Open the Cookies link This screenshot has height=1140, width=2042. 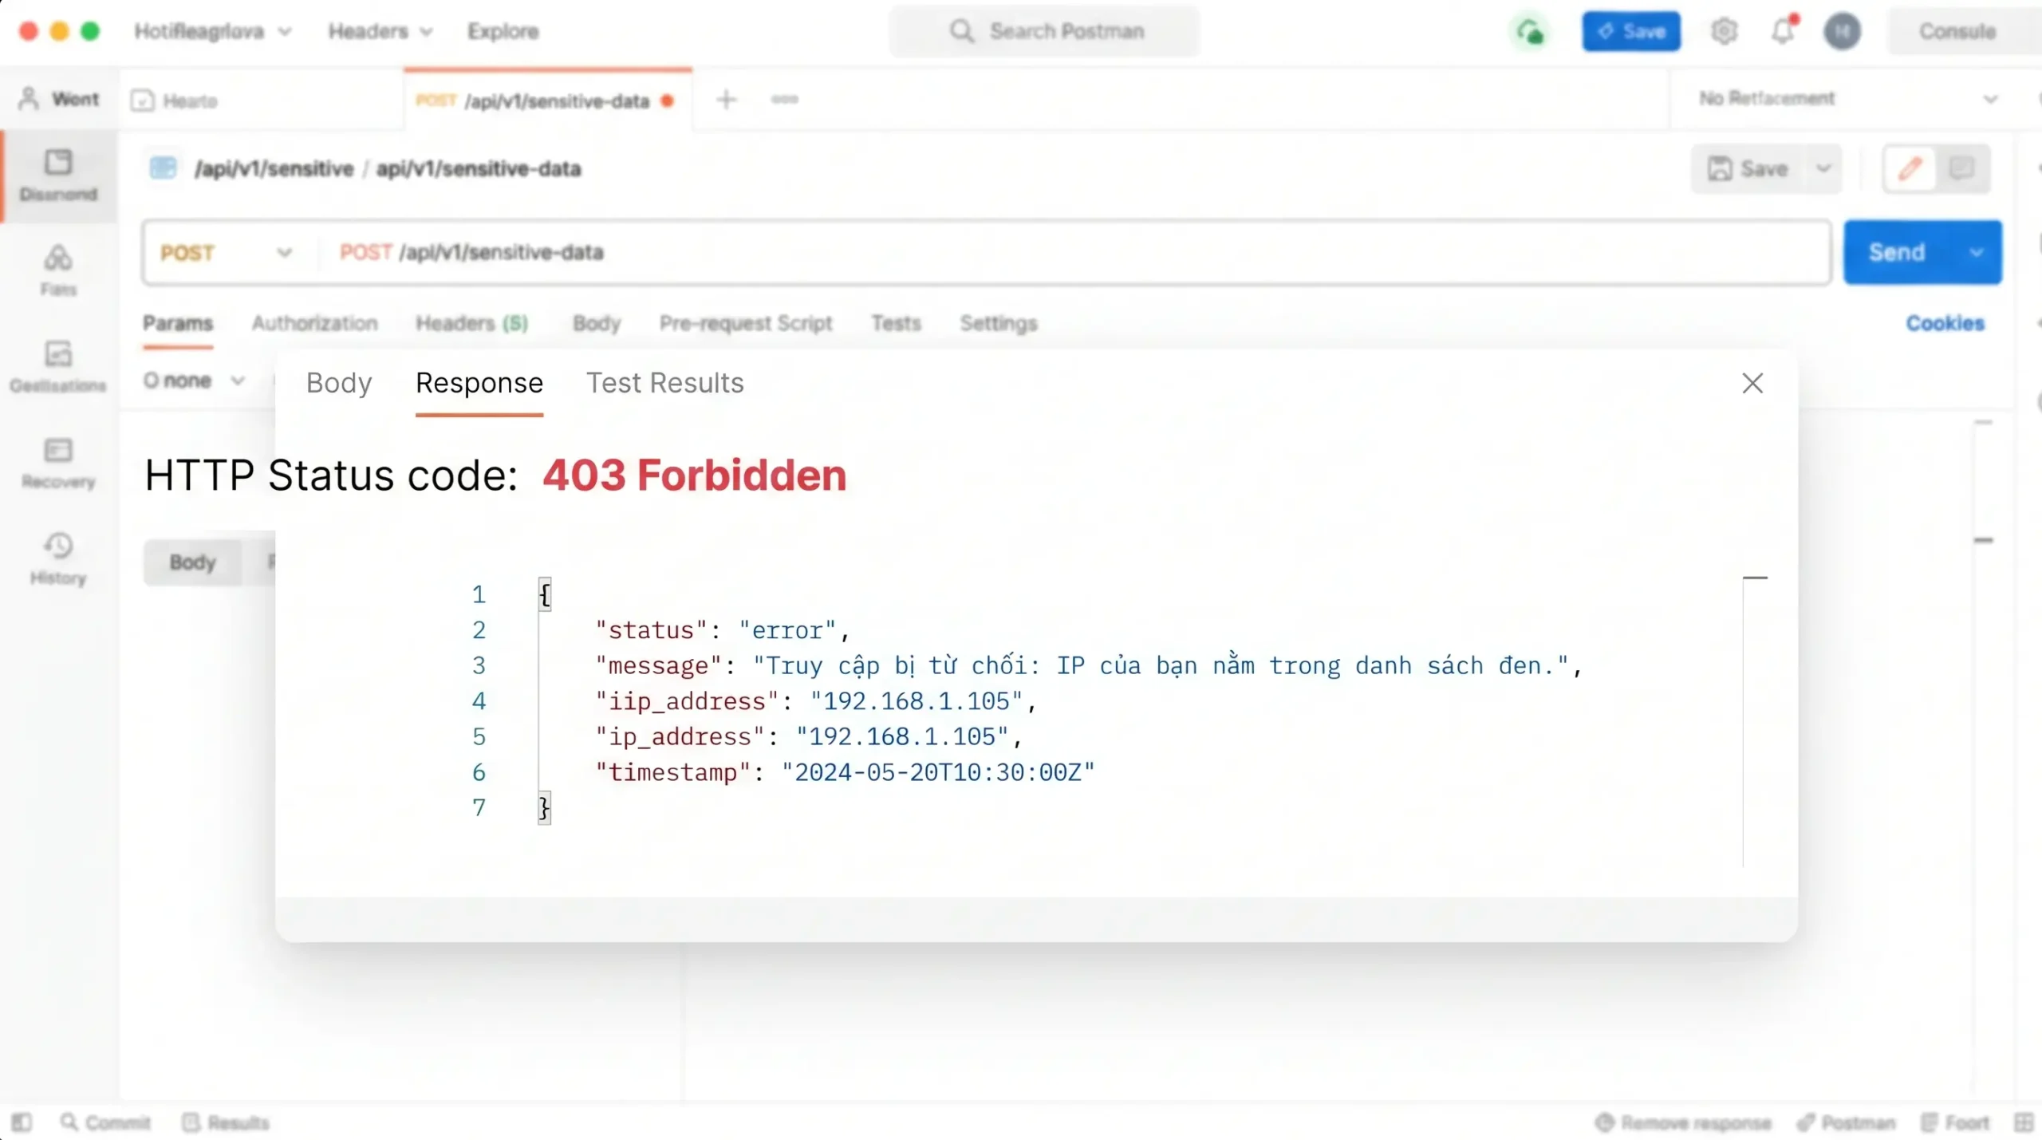pos(1945,323)
